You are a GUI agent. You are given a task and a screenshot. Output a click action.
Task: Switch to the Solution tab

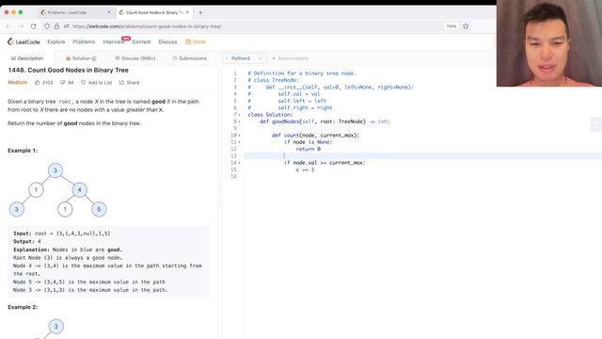coord(81,58)
